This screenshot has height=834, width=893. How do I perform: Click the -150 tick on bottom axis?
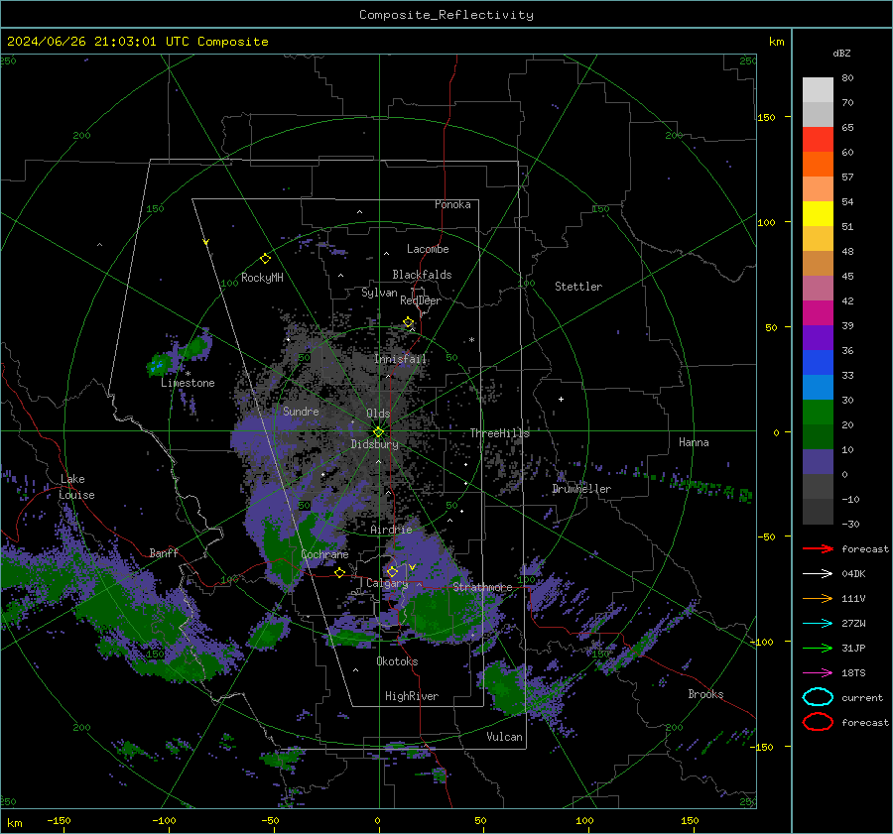point(59,820)
